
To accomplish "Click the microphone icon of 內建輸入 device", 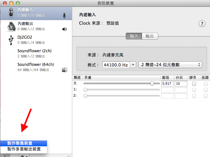I will click(x=11, y=13).
